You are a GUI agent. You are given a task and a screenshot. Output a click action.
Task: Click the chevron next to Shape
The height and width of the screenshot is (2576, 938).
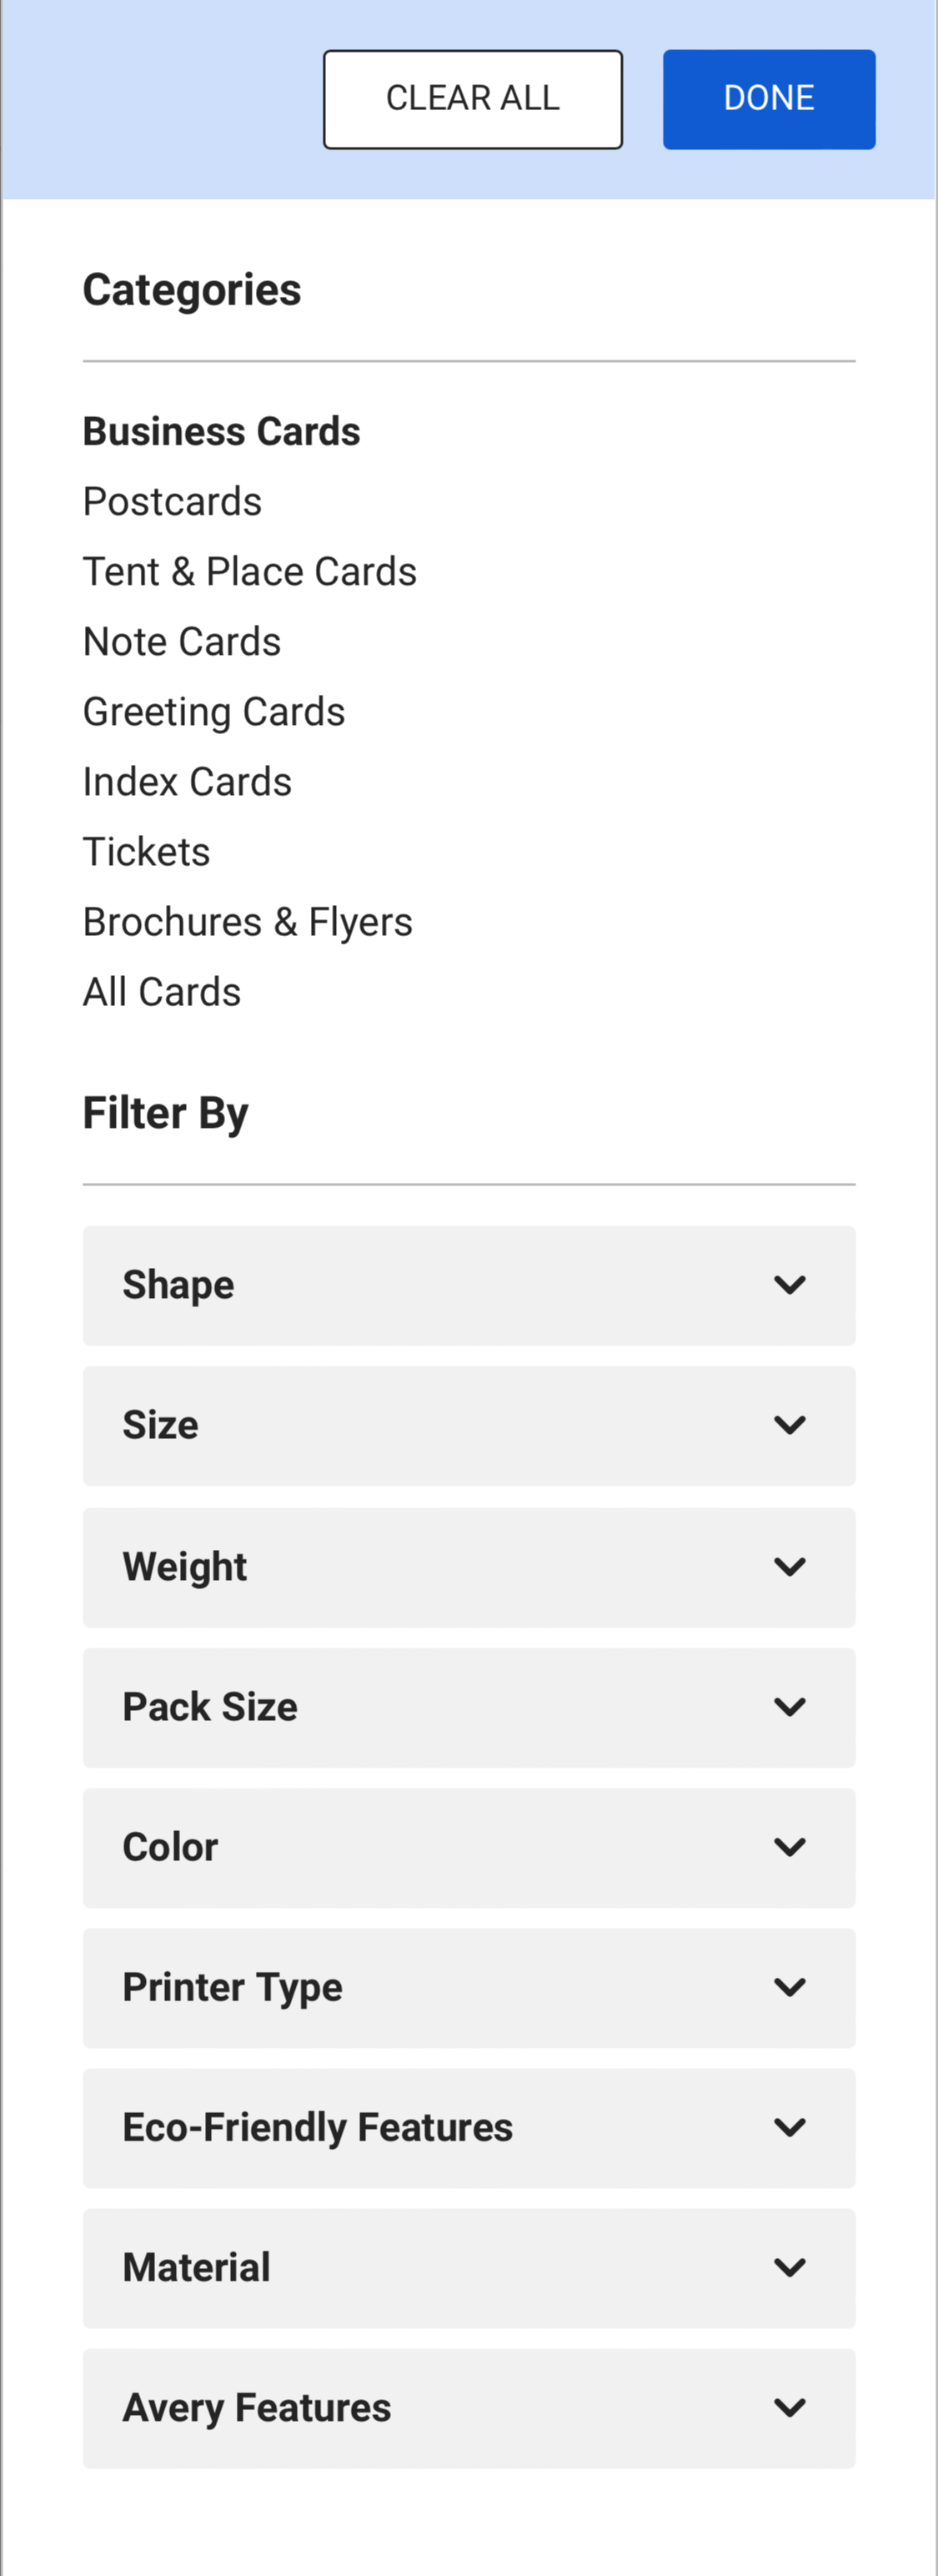[792, 1285]
